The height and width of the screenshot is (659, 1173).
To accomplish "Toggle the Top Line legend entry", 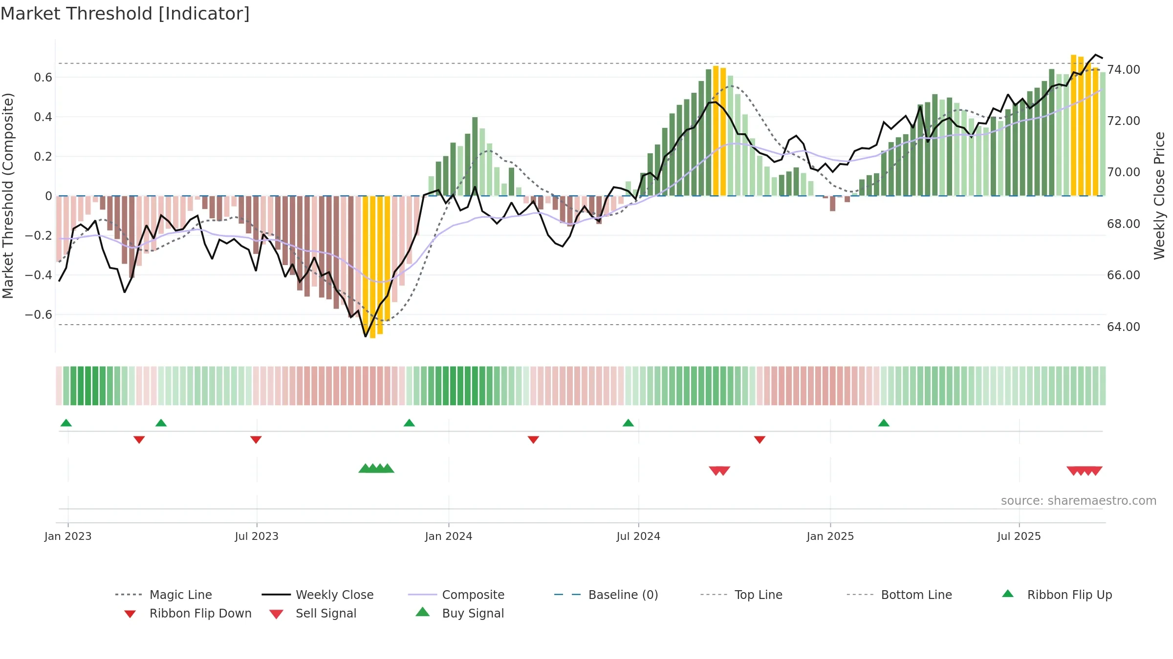I will click(741, 595).
